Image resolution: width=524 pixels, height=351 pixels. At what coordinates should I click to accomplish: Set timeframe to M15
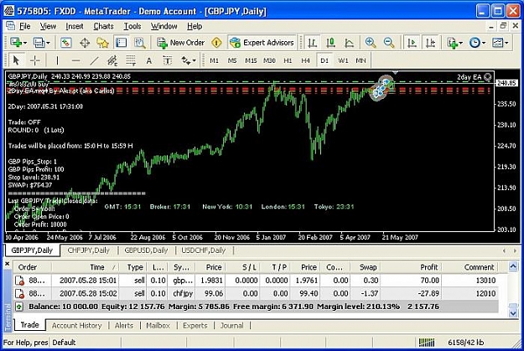pyautogui.click(x=251, y=60)
